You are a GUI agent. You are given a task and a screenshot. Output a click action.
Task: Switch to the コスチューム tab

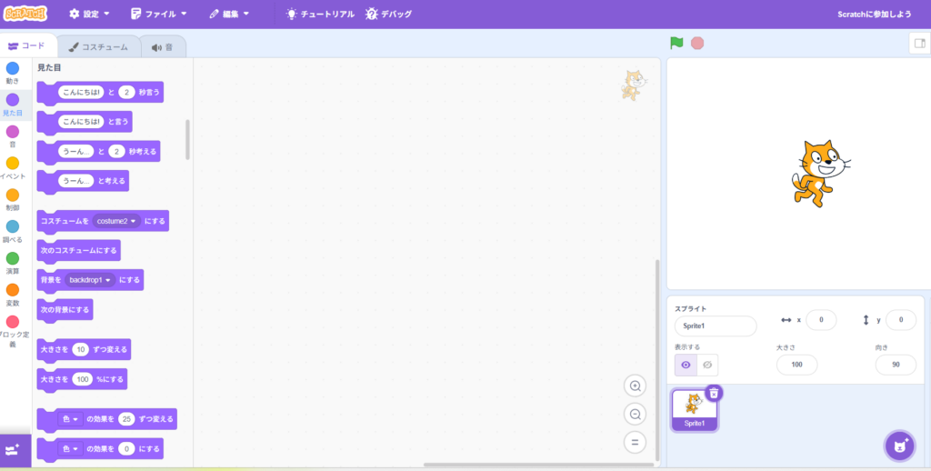click(98, 47)
